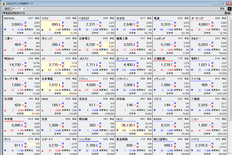Click the red buy marker in 電通 box

coord(175,26)
